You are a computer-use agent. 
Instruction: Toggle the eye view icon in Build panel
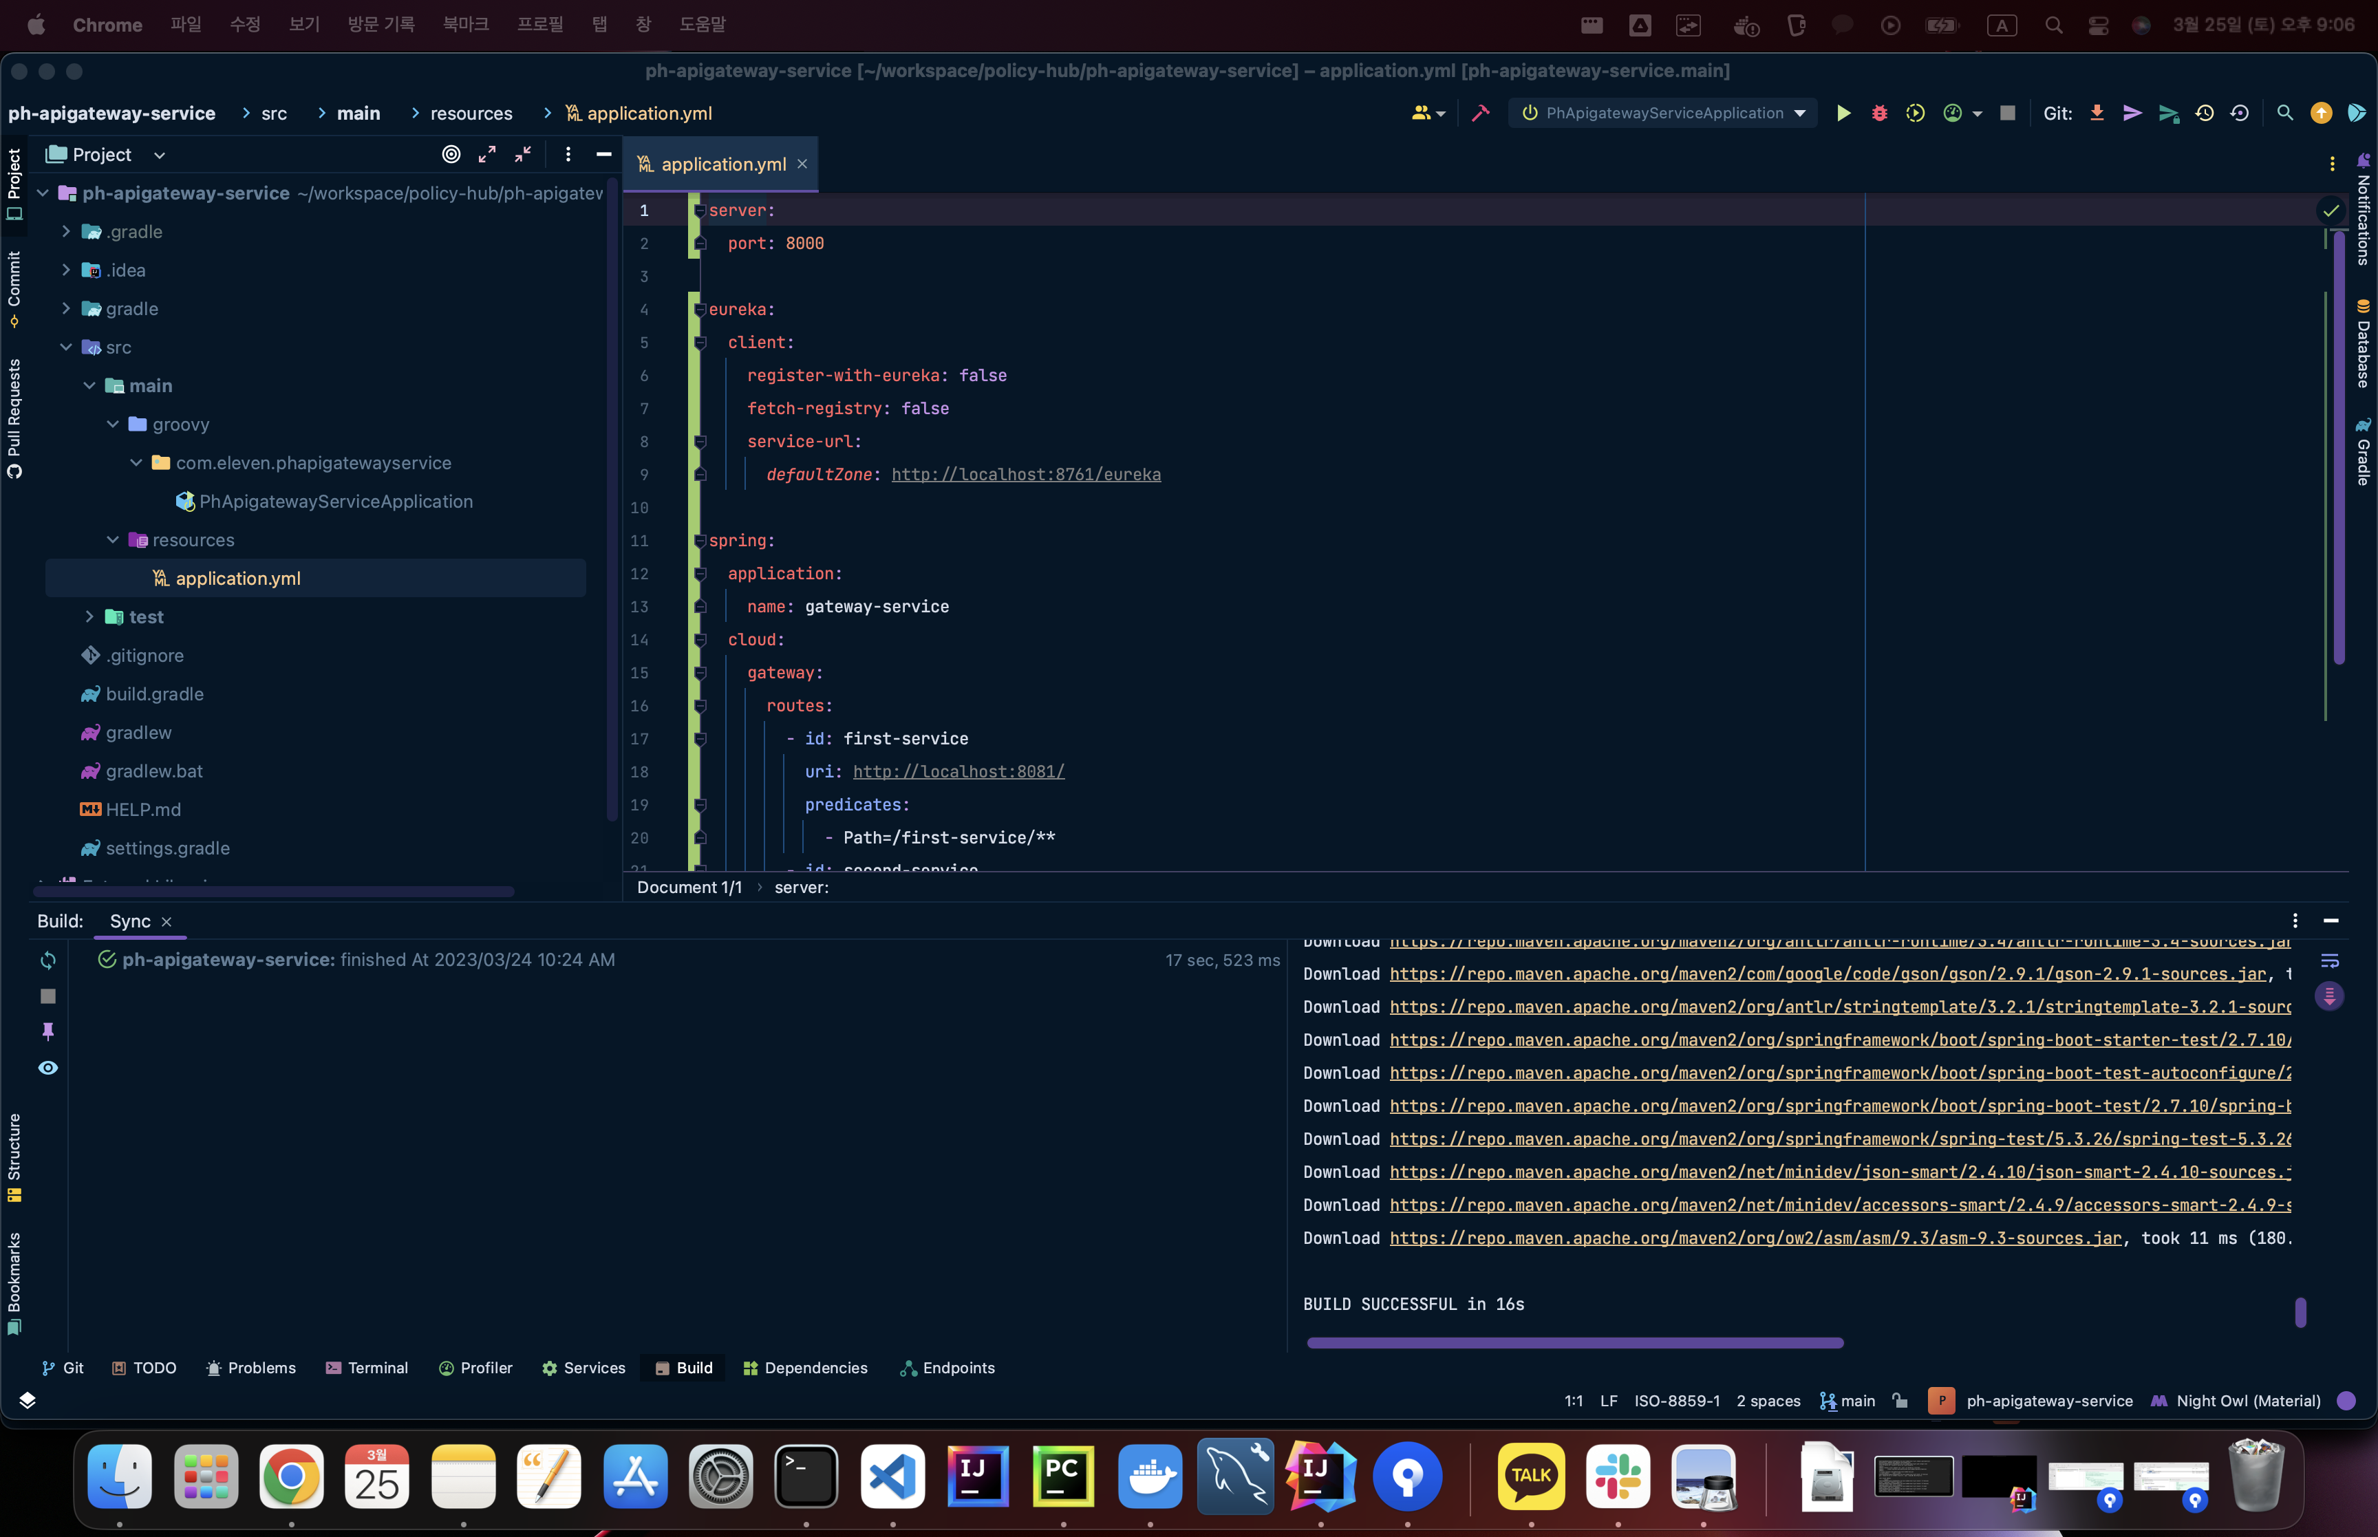coord(48,1068)
